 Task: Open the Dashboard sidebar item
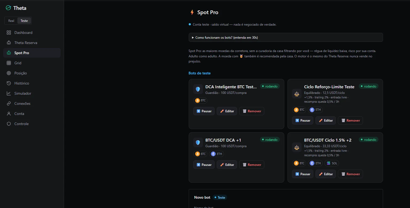(x=32, y=33)
